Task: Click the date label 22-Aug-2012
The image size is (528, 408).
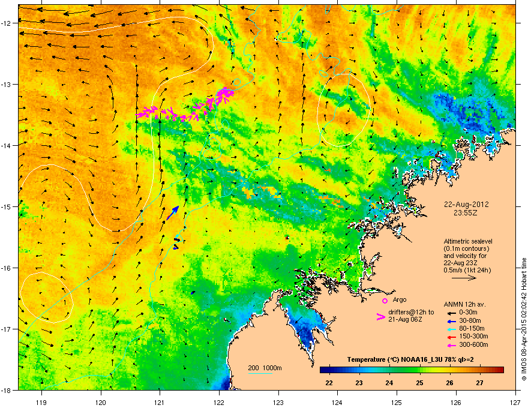Action: (466, 205)
